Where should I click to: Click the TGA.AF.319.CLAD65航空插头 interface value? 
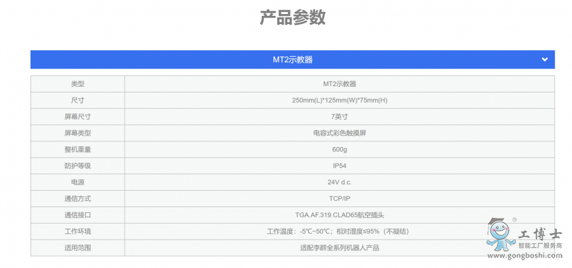[339, 215]
